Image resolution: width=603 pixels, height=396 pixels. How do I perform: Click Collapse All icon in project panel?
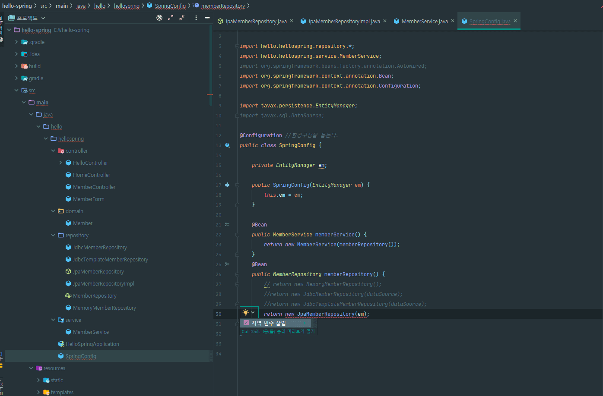[x=182, y=18]
